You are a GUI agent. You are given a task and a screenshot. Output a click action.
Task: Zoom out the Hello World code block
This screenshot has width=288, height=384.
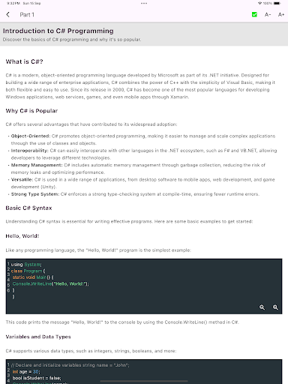pos(262,307)
